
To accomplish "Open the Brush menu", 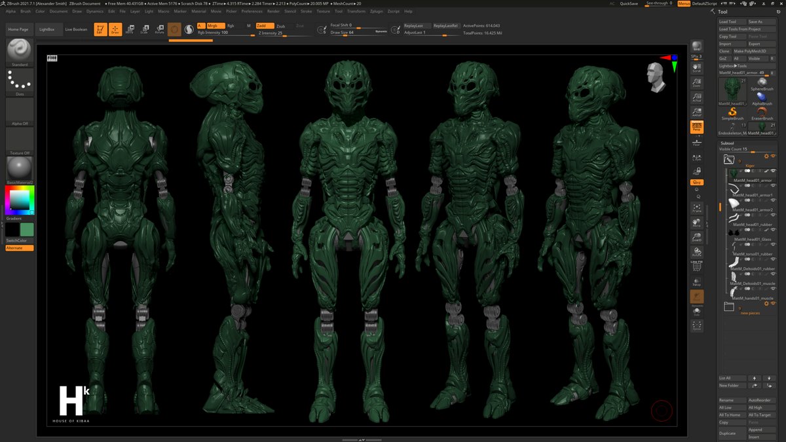I will coord(26,11).
